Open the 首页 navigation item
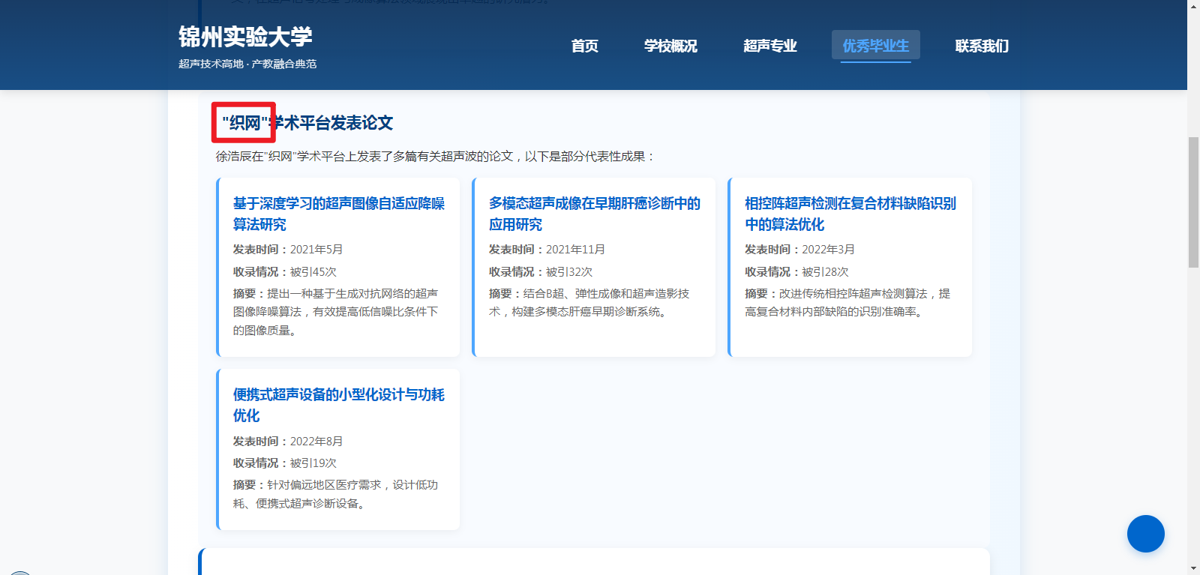The width and height of the screenshot is (1200, 575). pyautogui.click(x=584, y=46)
